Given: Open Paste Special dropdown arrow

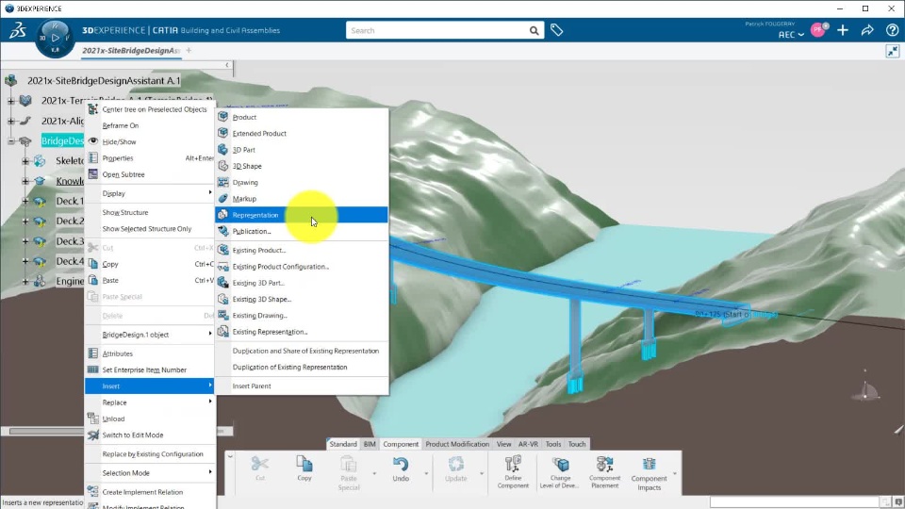Looking at the screenshot, I should pyautogui.click(x=374, y=474).
